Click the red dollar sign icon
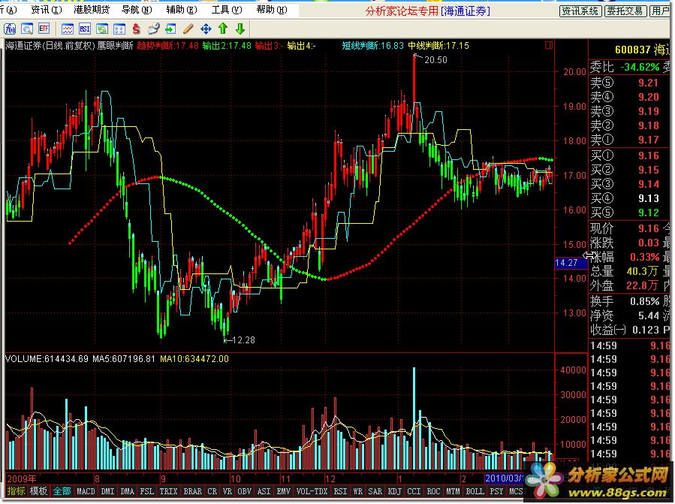675x504 pixels. [x=137, y=29]
